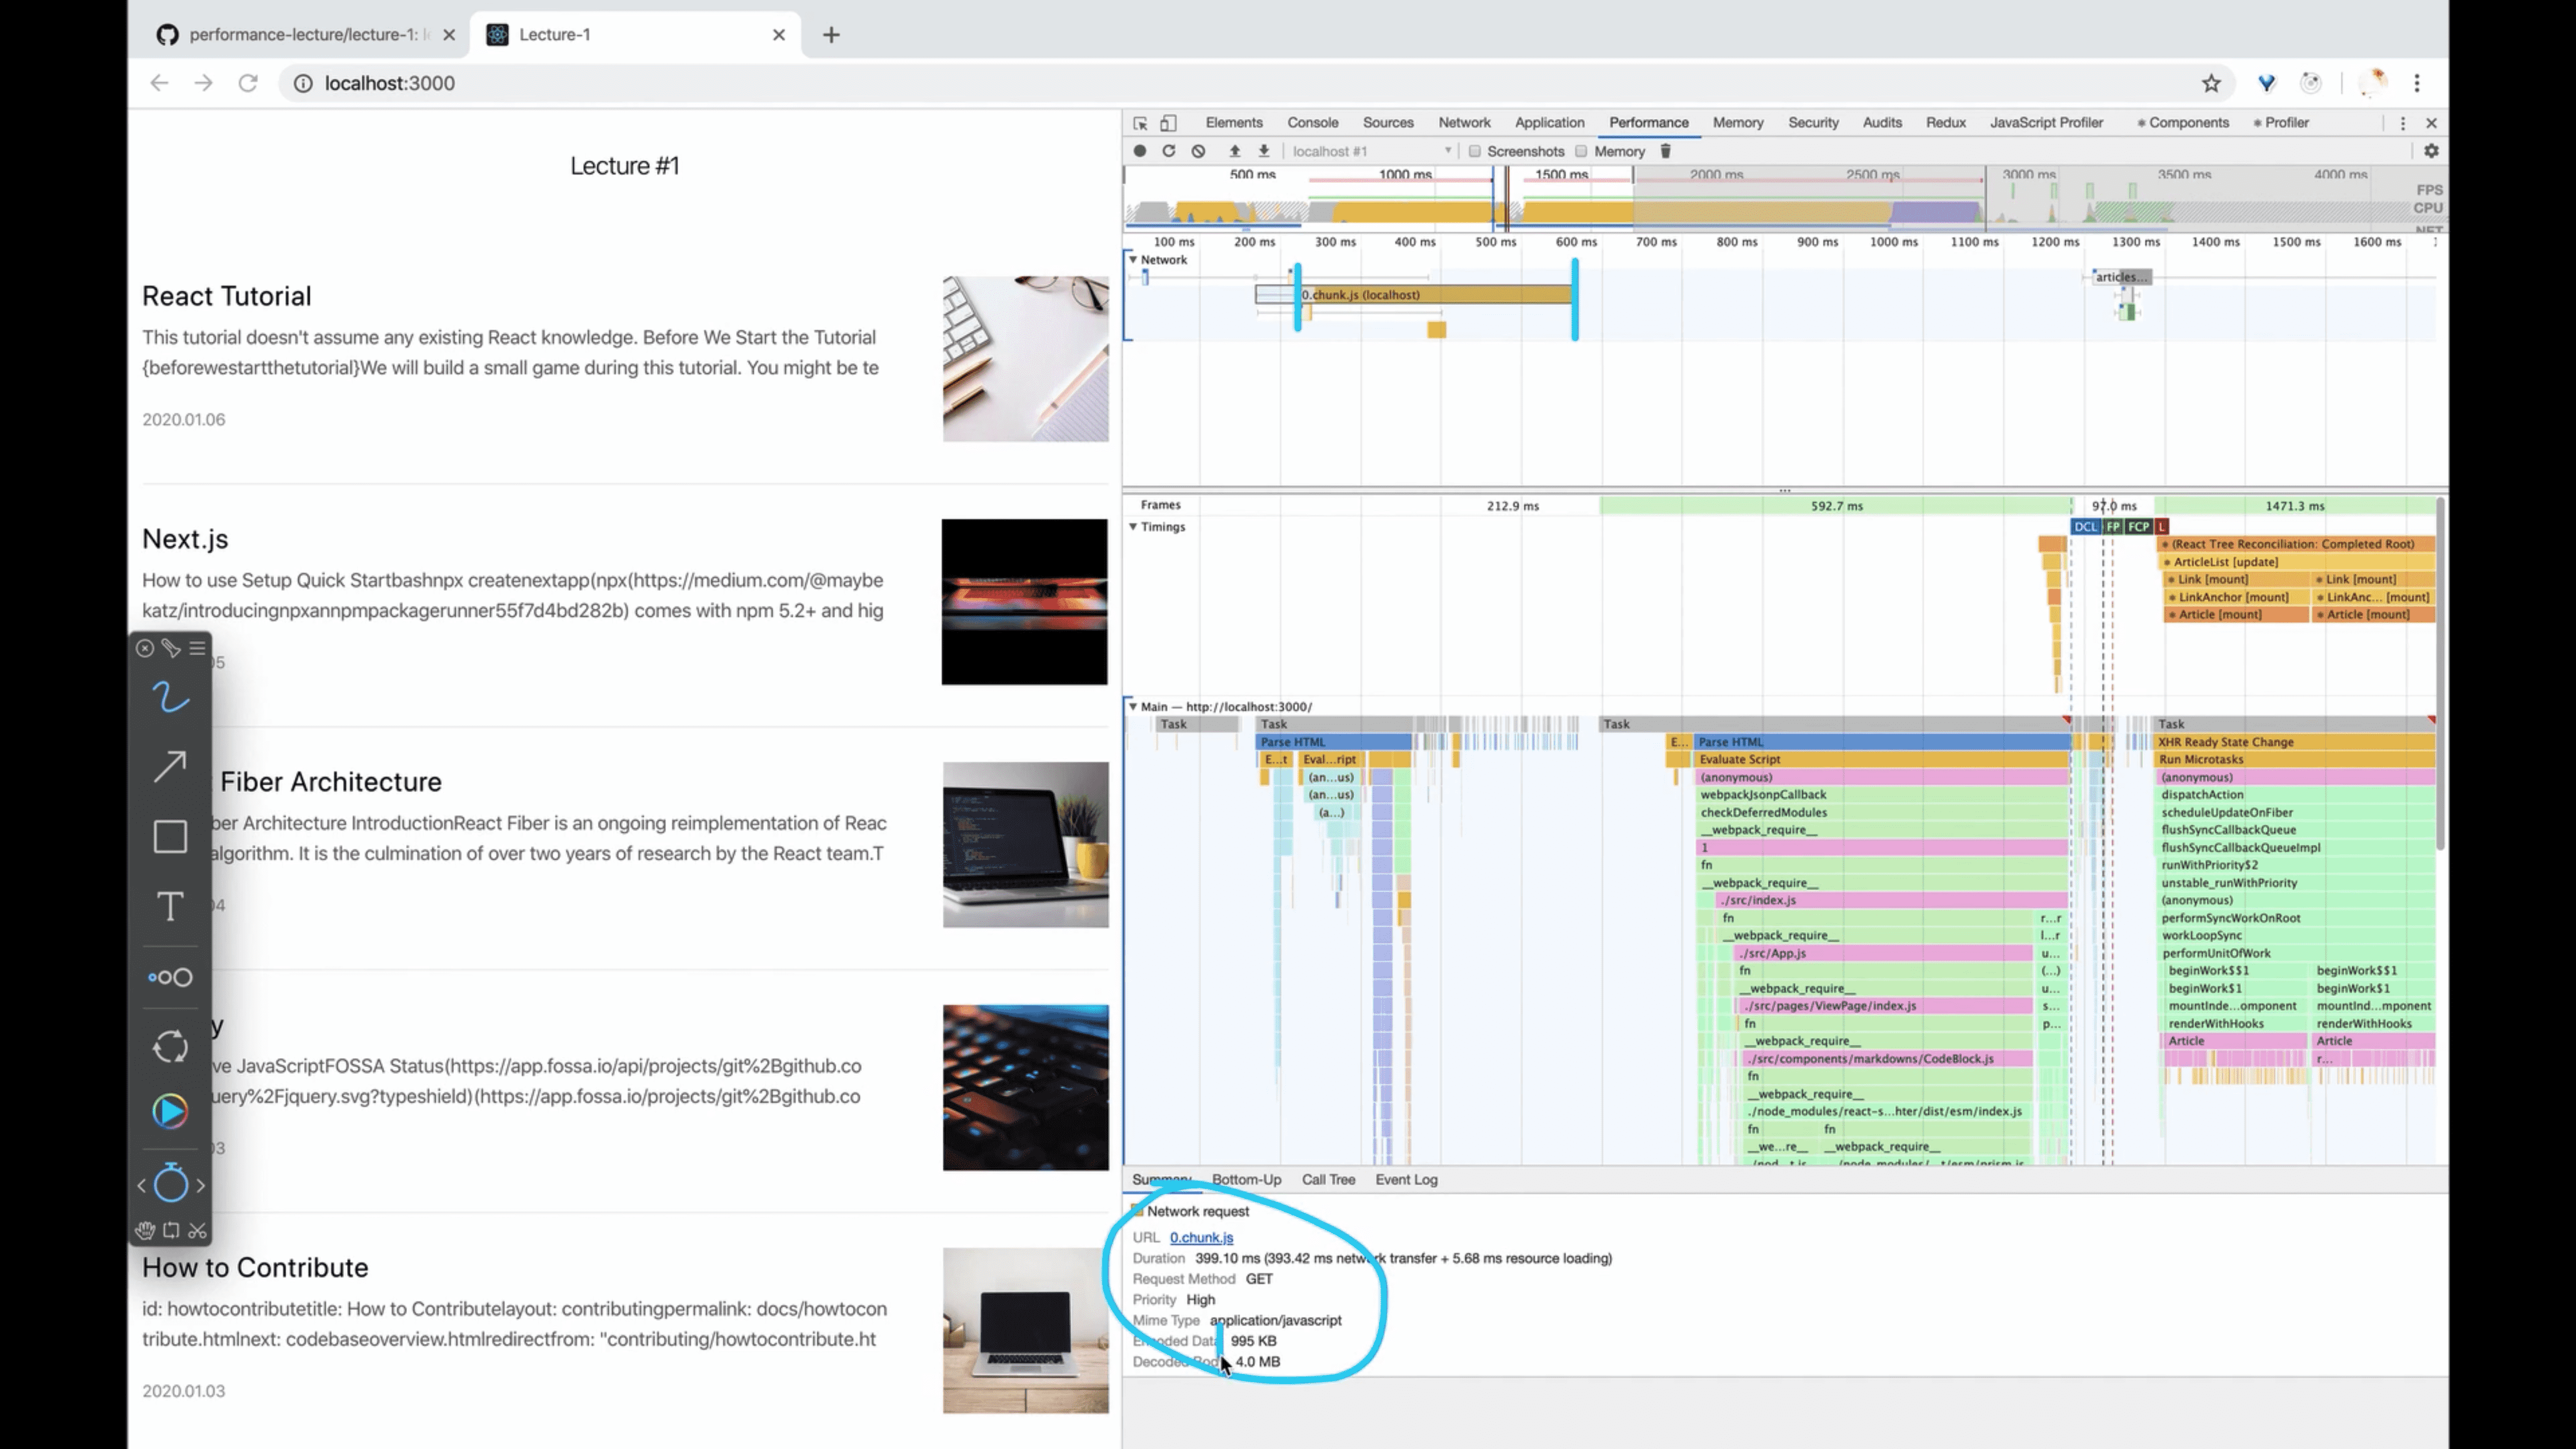Click the save profile download icon

[x=1264, y=151]
